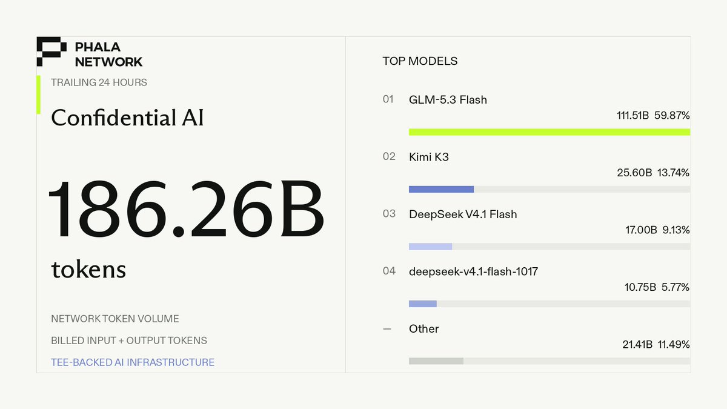This screenshot has height=409, width=727.
Task: Click the NETWORK TOKEN VOLUME caption
Action: tap(115, 319)
